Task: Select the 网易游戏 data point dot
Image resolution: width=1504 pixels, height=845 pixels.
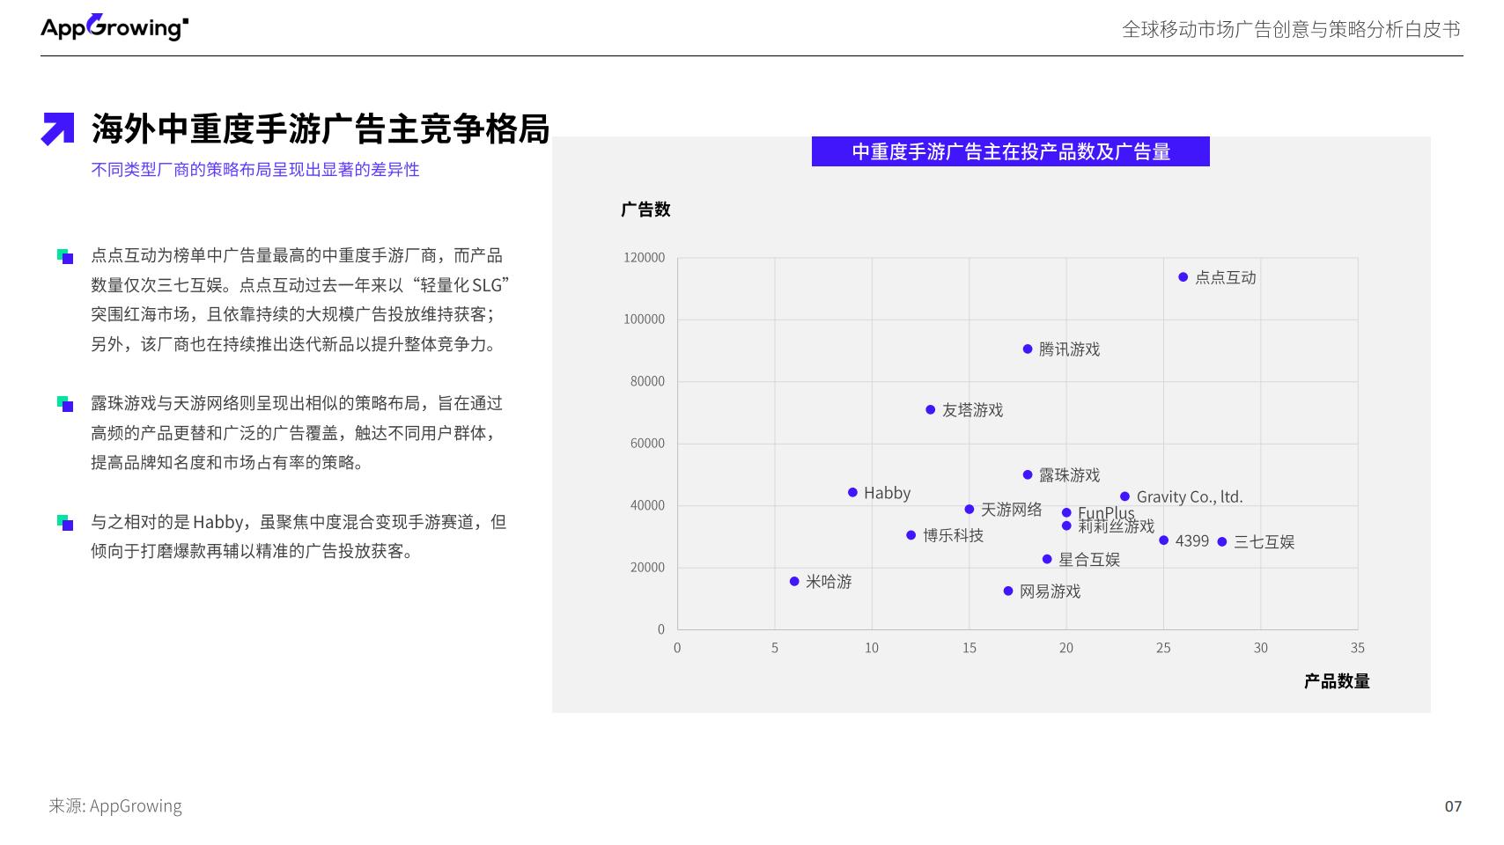Action: [x=1008, y=591]
